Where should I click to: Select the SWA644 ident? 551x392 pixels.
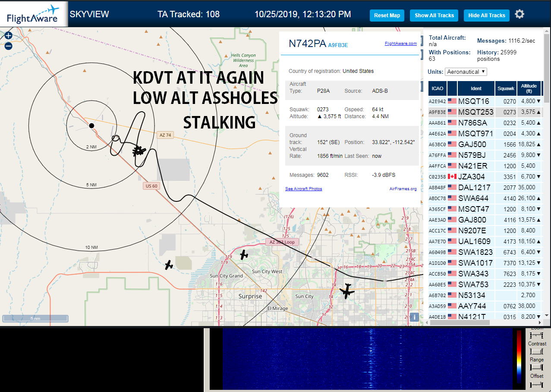point(473,198)
